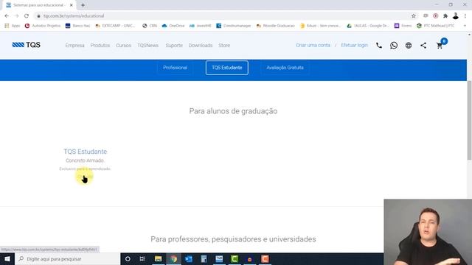Click 'Para professores, pesquisadores e universidades' heading
This screenshot has width=472, height=265.
coord(233,239)
